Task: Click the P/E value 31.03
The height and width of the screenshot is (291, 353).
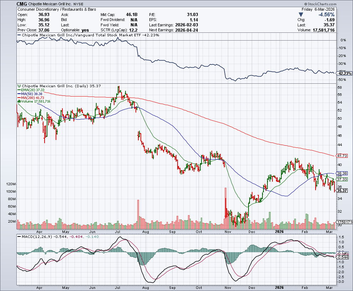Action: pyautogui.click(x=193, y=15)
